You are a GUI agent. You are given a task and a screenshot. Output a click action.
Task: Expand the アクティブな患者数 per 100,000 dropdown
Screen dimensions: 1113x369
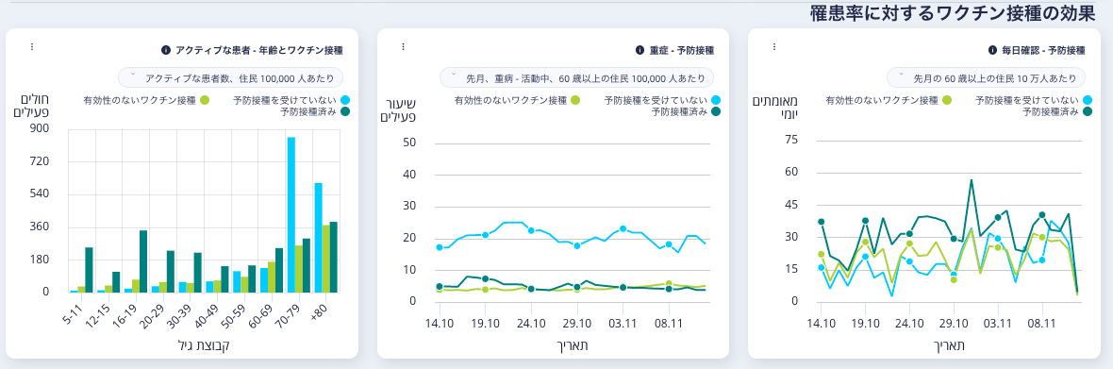231,77
